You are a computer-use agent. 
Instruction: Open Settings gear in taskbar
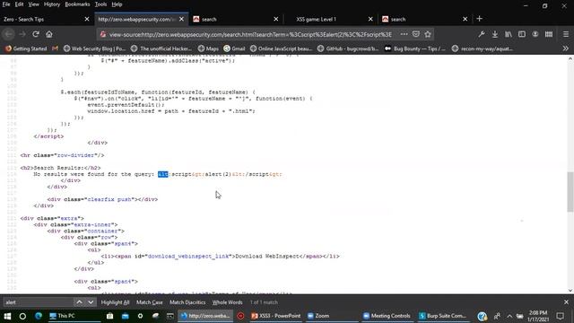coord(140,316)
